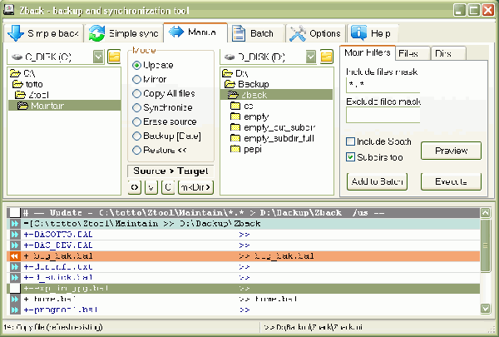This screenshot has height=337, width=499.
Task: Click the Options wrench icon
Action: pyautogui.click(x=297, y=33)
